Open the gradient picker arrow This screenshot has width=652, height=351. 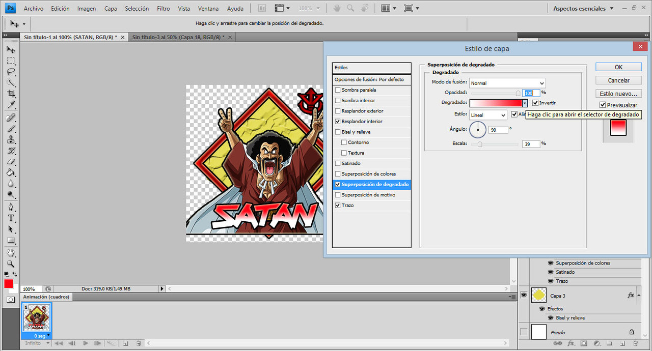525,103
